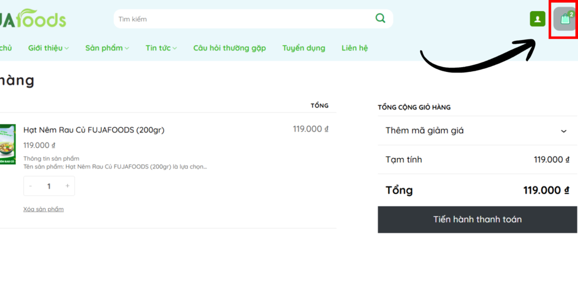Click Xóa sản phẩm link
This screenshot has height=294, width=578.
coord(44,209)
